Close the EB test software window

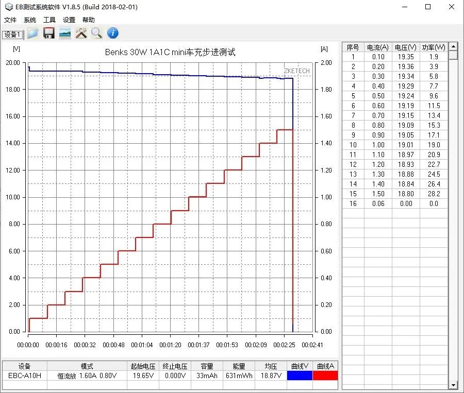(452, 7)
